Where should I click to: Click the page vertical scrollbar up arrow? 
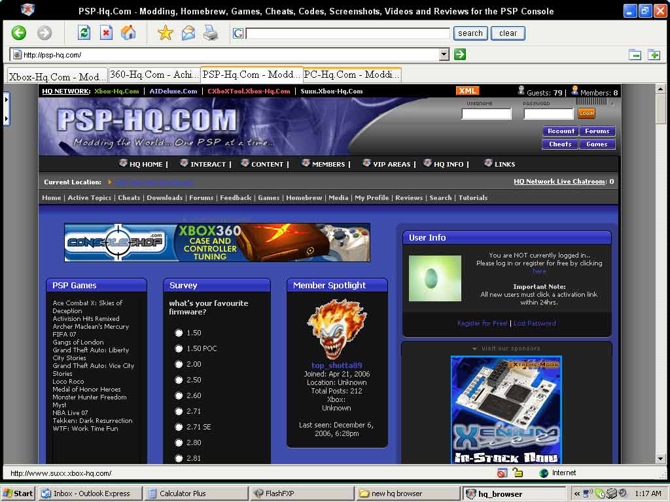click(x=660, y=89)
